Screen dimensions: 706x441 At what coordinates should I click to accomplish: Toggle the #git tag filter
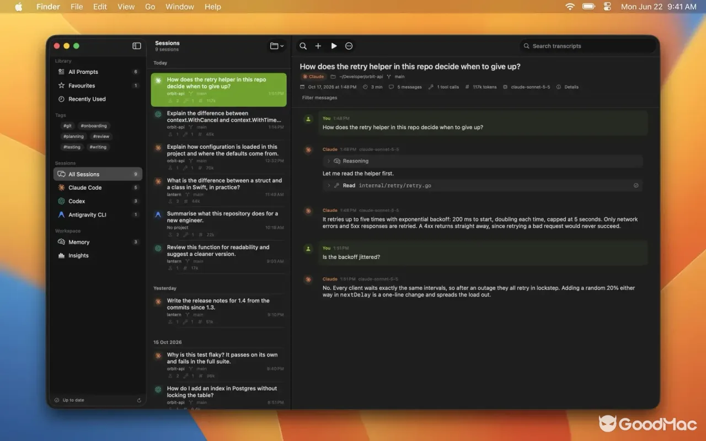click(x=67, y=126)
